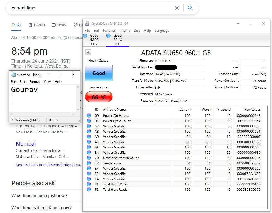
Task: Open Help menu in CrystalDiskInfo
Action: (147, 31)
